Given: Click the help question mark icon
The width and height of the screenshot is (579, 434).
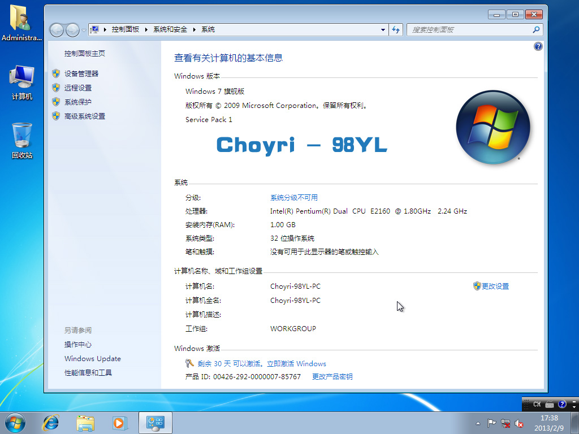Looking at the screenshot, I should pyautogui.click(x=538, y=46).
